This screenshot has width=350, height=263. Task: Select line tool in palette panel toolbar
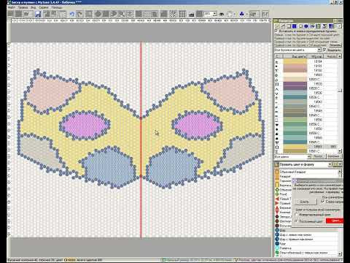[x=283, y=26]
